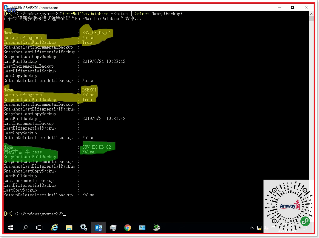319x238 pixels.
Task: Click the *backup* filter in the command
Action: [x=173, y=14]
